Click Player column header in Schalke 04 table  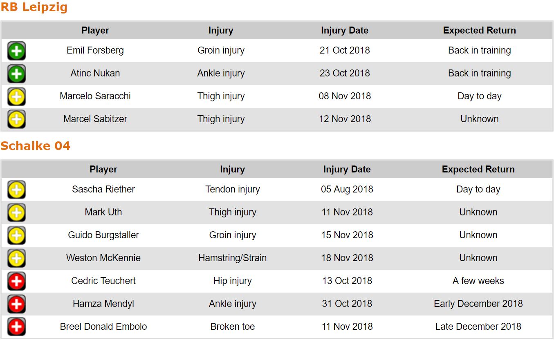tap(103, 170)
